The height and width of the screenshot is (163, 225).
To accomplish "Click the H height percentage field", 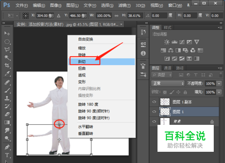I will point(135,16).
